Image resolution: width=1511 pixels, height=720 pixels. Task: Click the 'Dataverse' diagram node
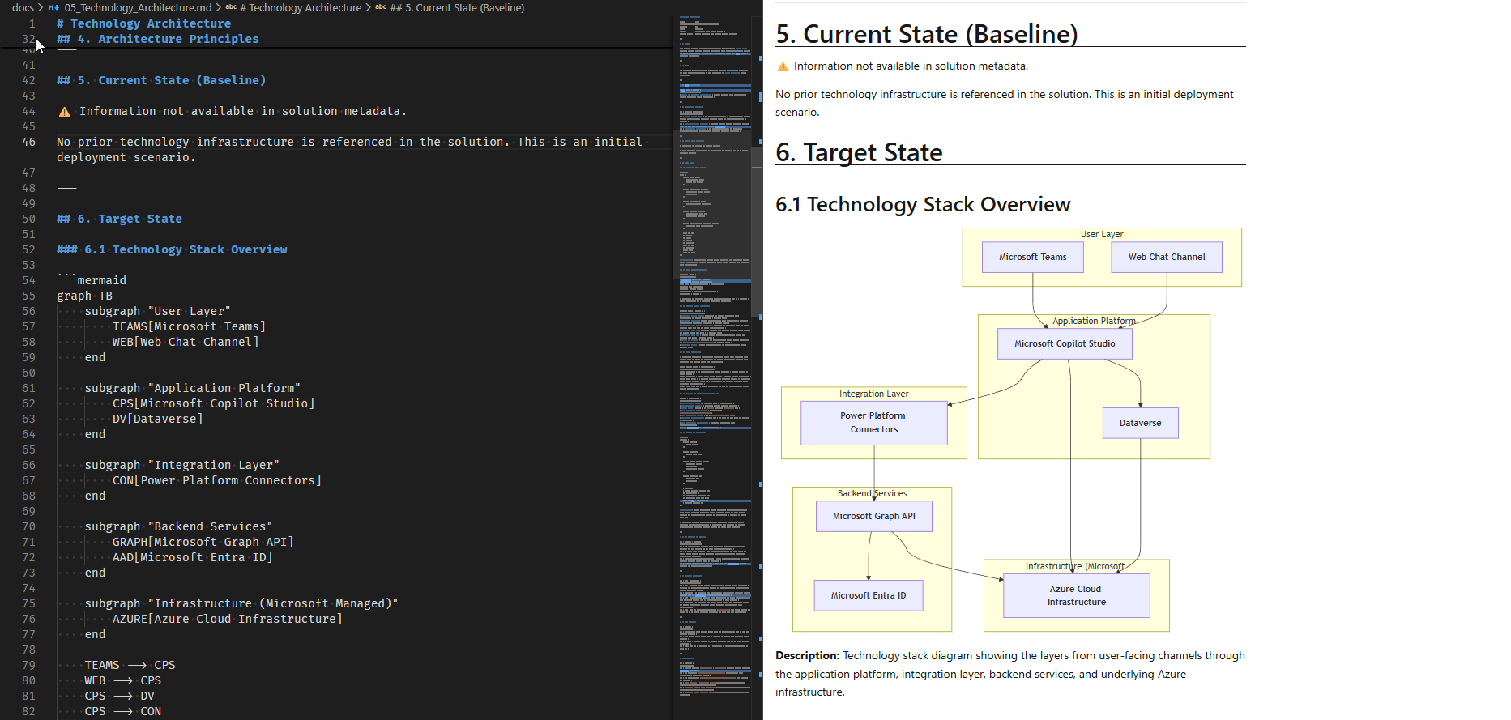[1140, 423]
